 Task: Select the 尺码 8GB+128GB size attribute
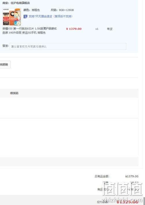(x=62, y=10)
